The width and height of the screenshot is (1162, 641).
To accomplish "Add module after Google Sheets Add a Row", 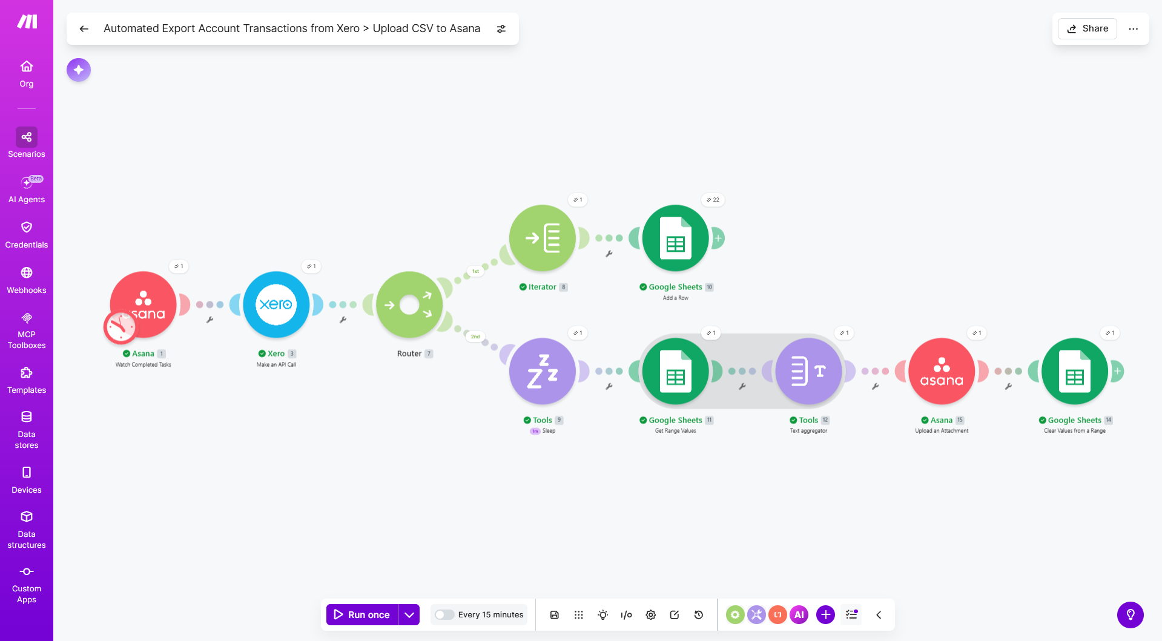I will click(718, 238).
